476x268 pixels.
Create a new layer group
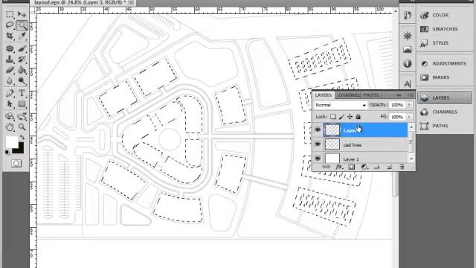pyautogui.click(x=377, y=167)
